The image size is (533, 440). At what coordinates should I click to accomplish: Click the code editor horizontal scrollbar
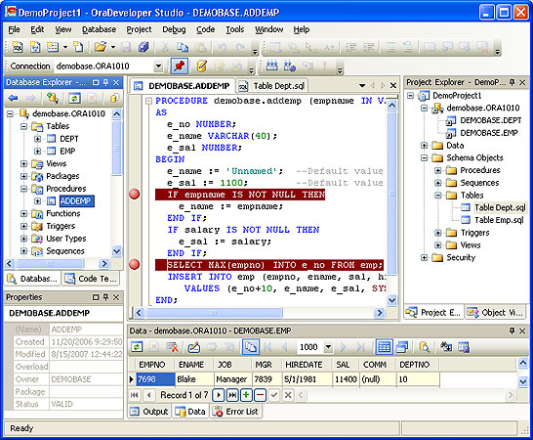(259, 312)
